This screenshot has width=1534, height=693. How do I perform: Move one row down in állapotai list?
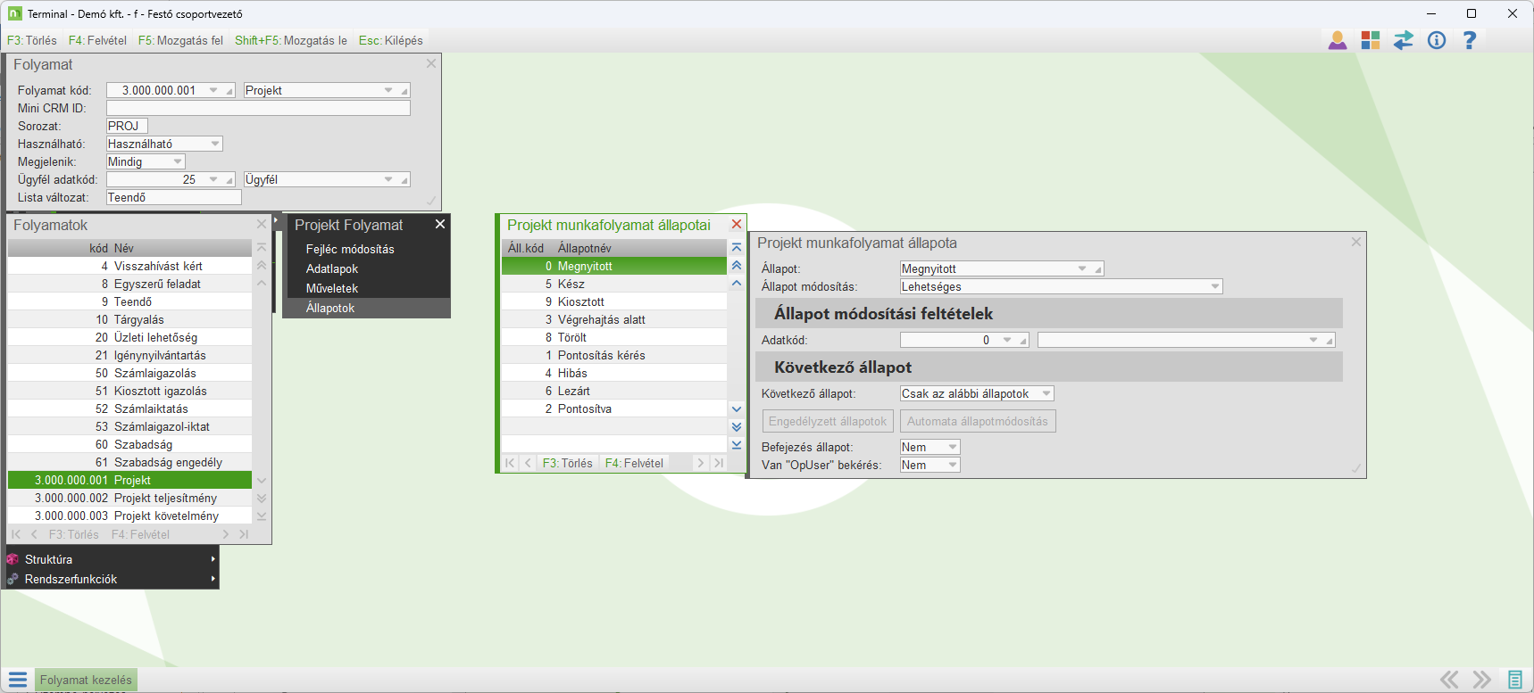(x=737, y=409)
